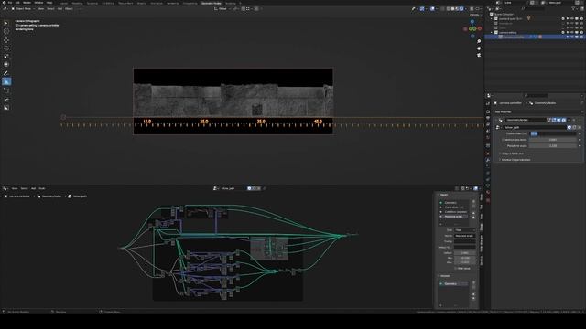This screenshot has height=329, width=586.
Task: Toggle fake user for follow_path in modifier
Action: coord(570,127)
